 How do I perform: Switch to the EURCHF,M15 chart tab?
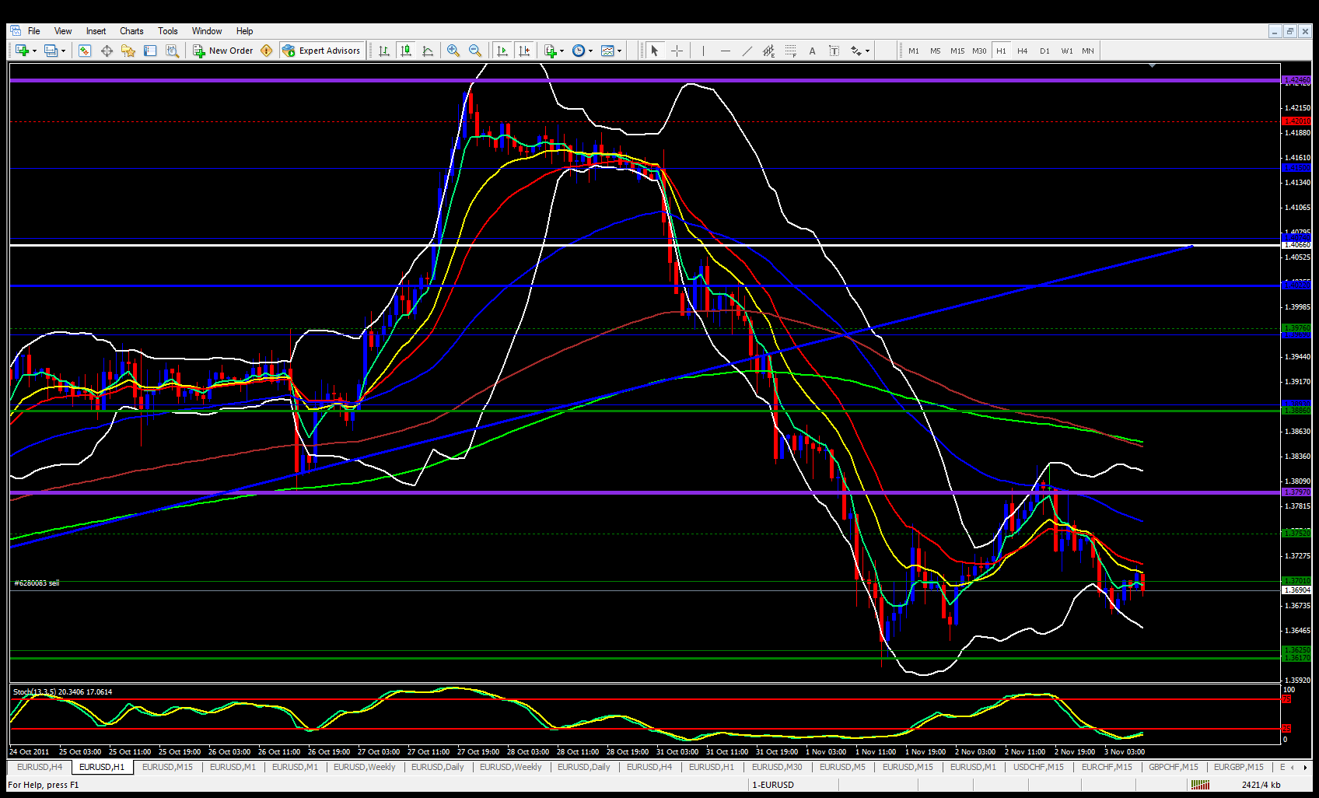click(1107, 767)
